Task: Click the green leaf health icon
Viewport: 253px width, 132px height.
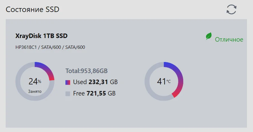Action: coord(209,36)
